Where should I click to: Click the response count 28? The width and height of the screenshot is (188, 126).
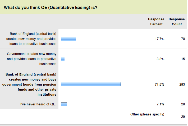point(183,104)
